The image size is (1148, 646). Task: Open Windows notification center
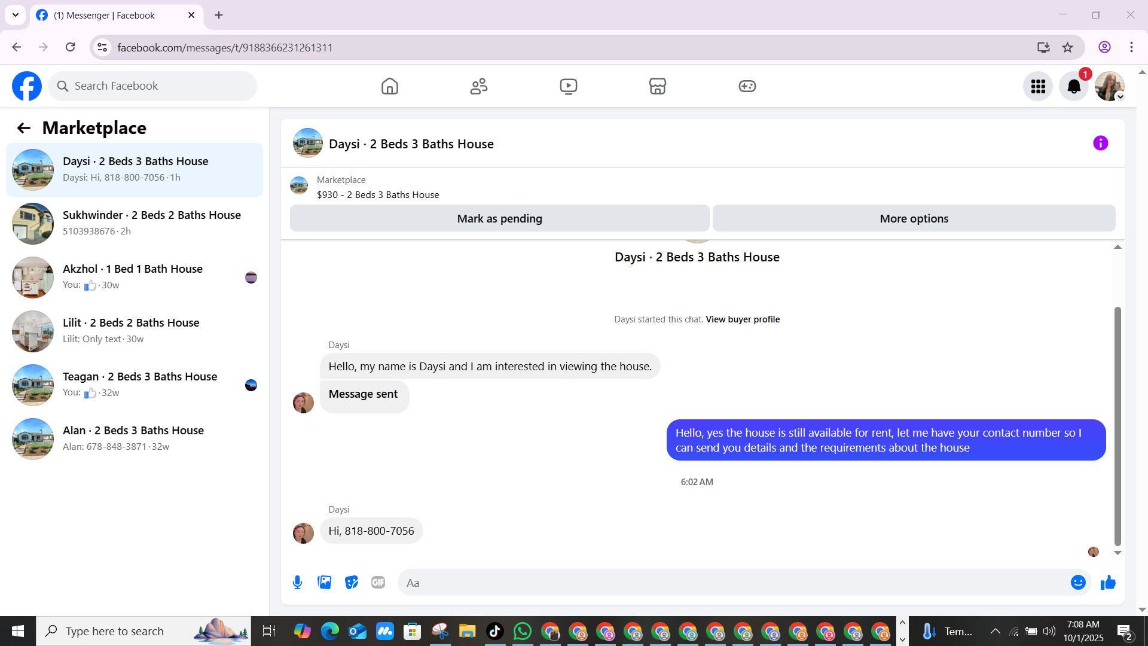coord(1125,631)
